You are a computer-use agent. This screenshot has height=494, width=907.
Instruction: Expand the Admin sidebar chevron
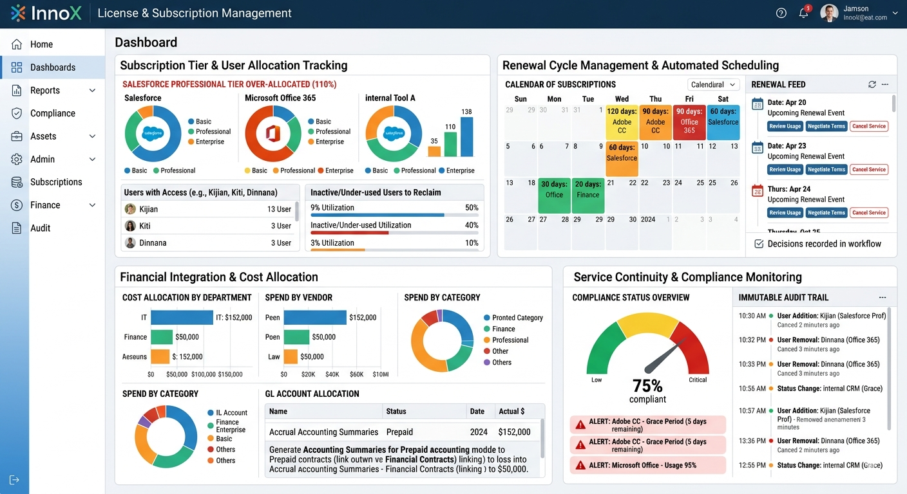(x=92, y=160)
